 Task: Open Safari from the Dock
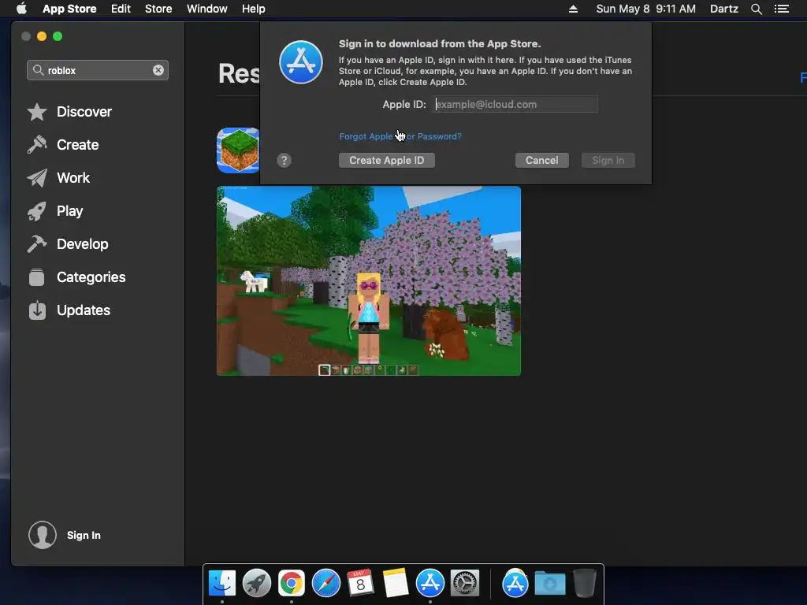(326, 584)
